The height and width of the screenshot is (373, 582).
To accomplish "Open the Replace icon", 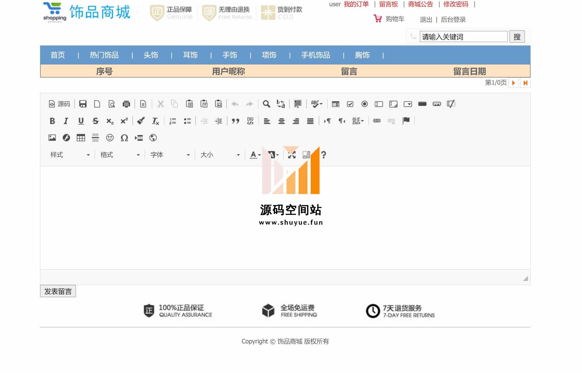I will [x=281, y=104].
